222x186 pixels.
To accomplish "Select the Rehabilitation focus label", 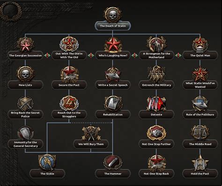I will click(x=113, y=115).
